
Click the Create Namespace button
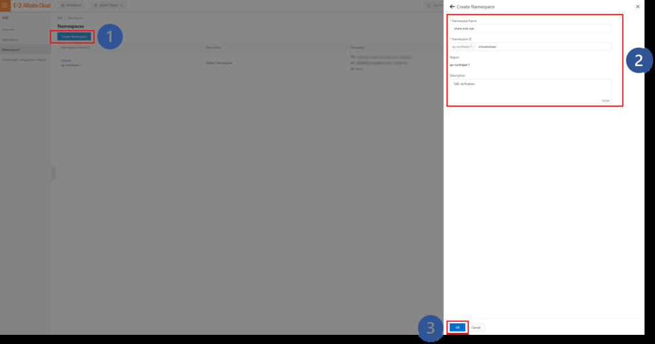point(74,37)
